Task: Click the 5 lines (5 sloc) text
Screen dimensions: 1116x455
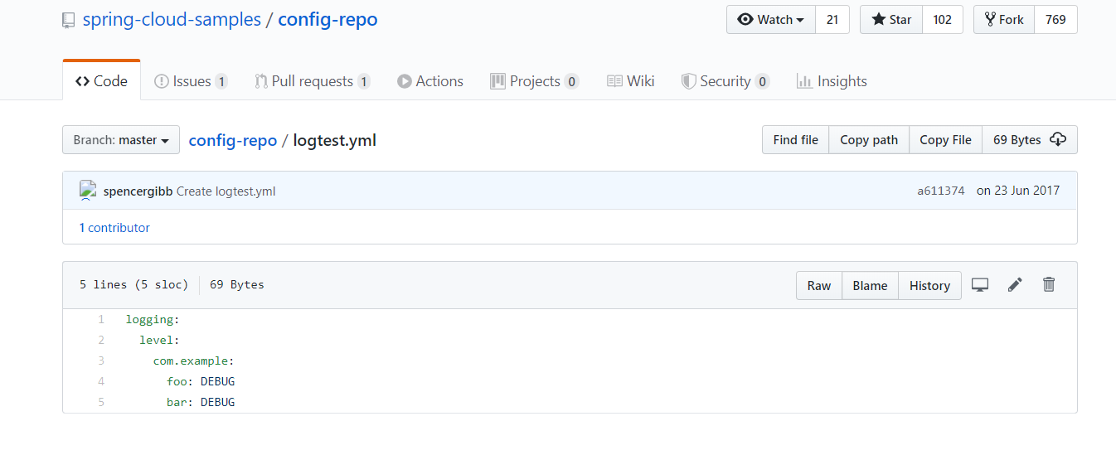Action: click(x=133, y=284)
